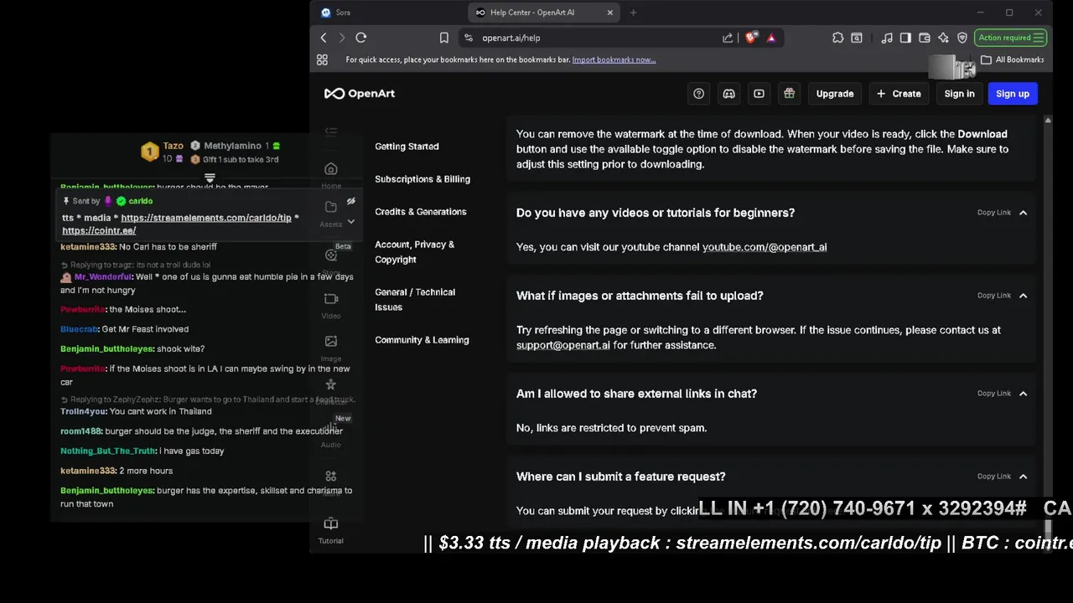Open youtube.com/@openart_ai link
The height and width of the screenshot is (603, 1073).
pos(765,247)
